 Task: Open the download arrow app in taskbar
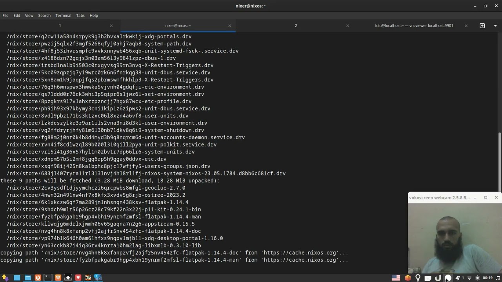pos(68,278)
